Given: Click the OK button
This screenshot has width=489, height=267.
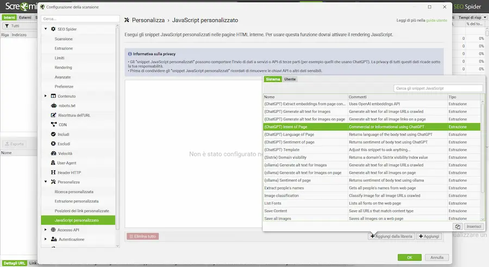Looking at the screenshot, I should (x=410, y=257).
